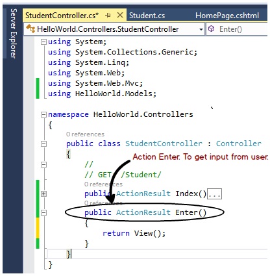Click the Enter() method cube icon
Image resolution: width=270 pixels, height=276 pixels.
212,29
